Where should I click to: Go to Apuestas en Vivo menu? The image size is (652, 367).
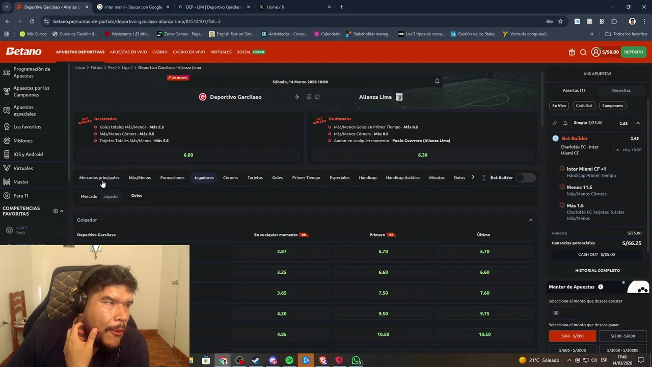128,52
